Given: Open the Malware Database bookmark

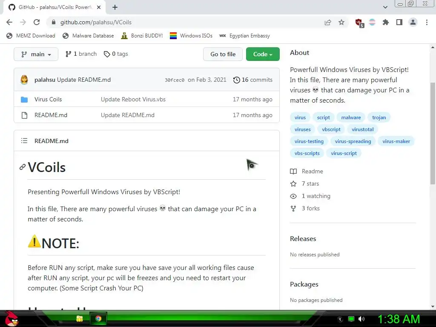Looking at the screenshot, I should point(88,36).
